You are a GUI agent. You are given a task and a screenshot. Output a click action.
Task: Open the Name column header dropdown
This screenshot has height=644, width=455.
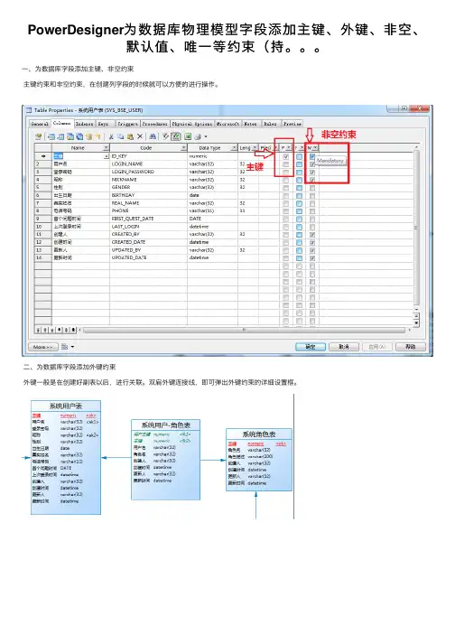coord(106,147)
